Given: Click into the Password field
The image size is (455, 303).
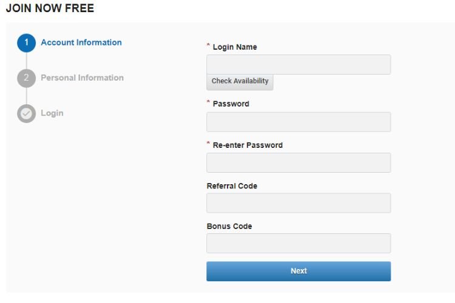Looking at the screenshot, I should [298, 122].
